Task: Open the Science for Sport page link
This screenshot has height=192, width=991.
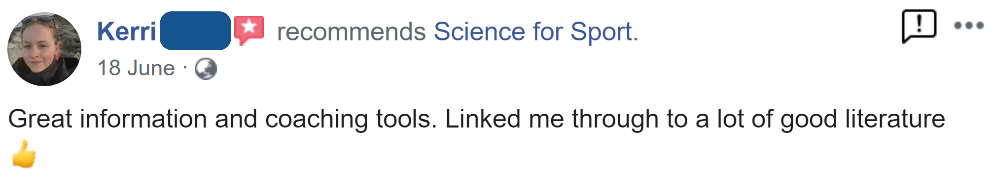Action: (x=535, y=32)
